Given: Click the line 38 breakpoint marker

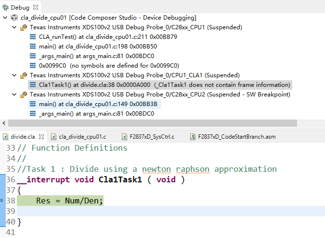Looking at the screenshot, I should pos(2,201).
